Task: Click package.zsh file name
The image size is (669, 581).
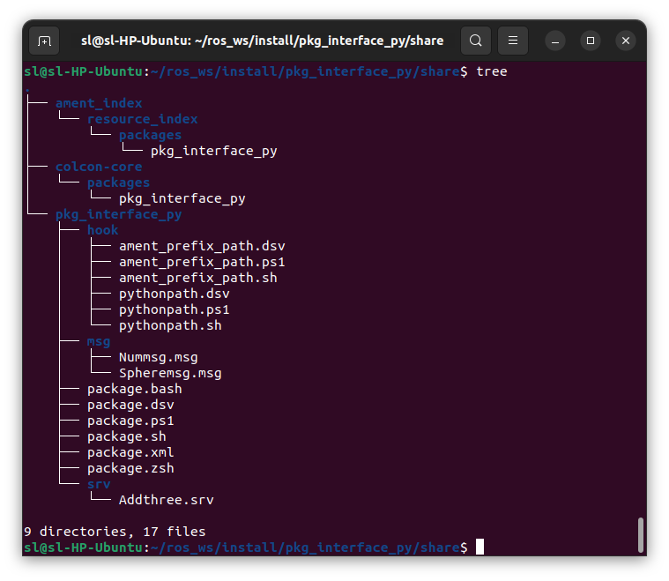Action: coord(130,469)
